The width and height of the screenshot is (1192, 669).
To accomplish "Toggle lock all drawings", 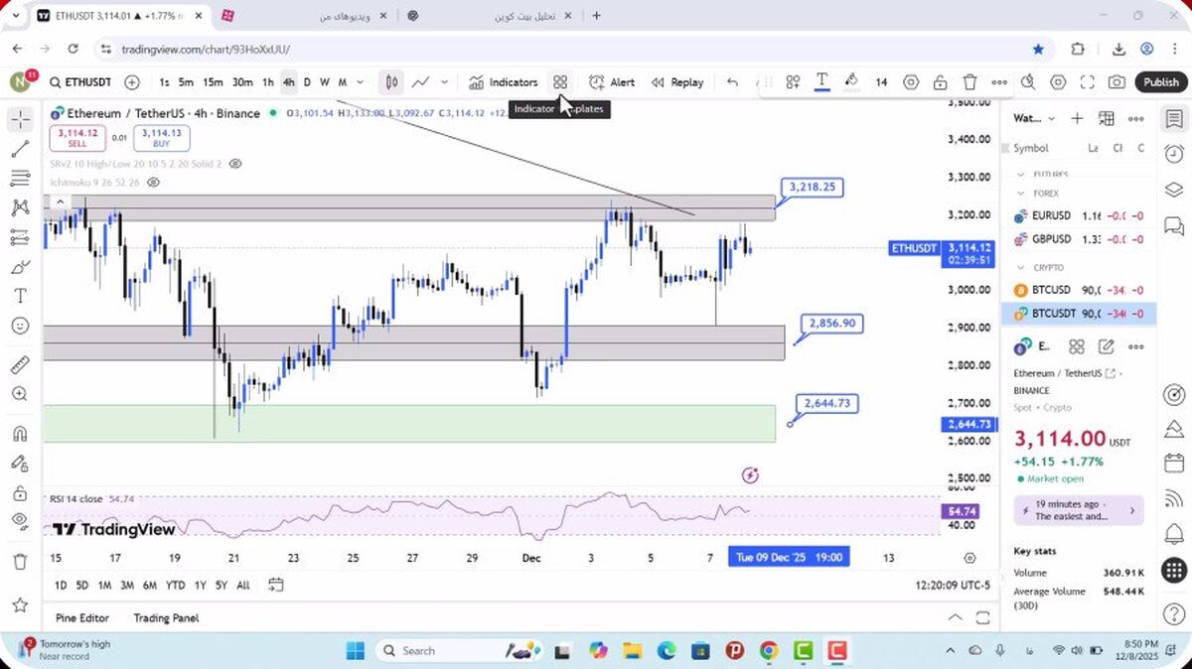I will click(20, 492).
